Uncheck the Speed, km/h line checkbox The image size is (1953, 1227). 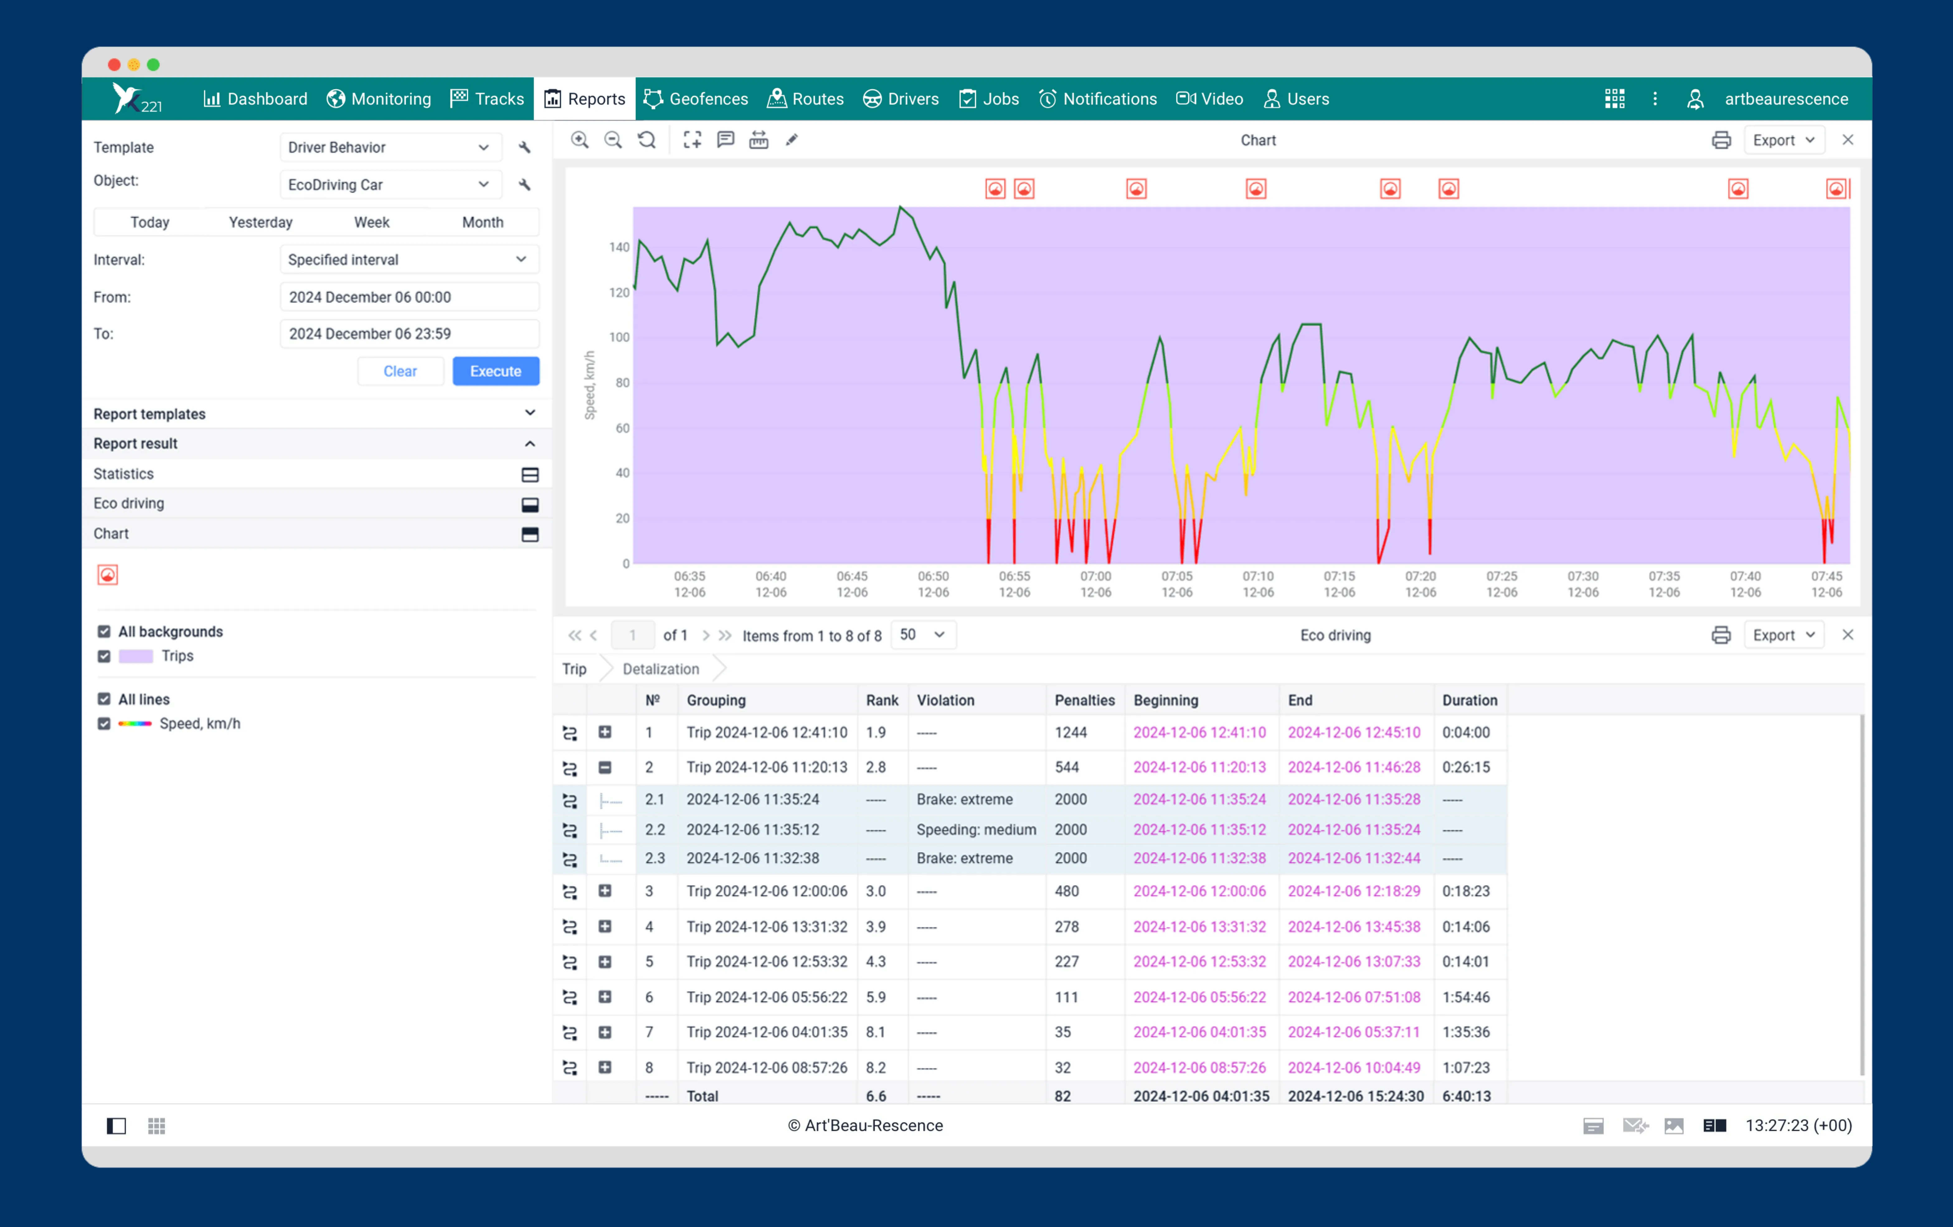104,723
